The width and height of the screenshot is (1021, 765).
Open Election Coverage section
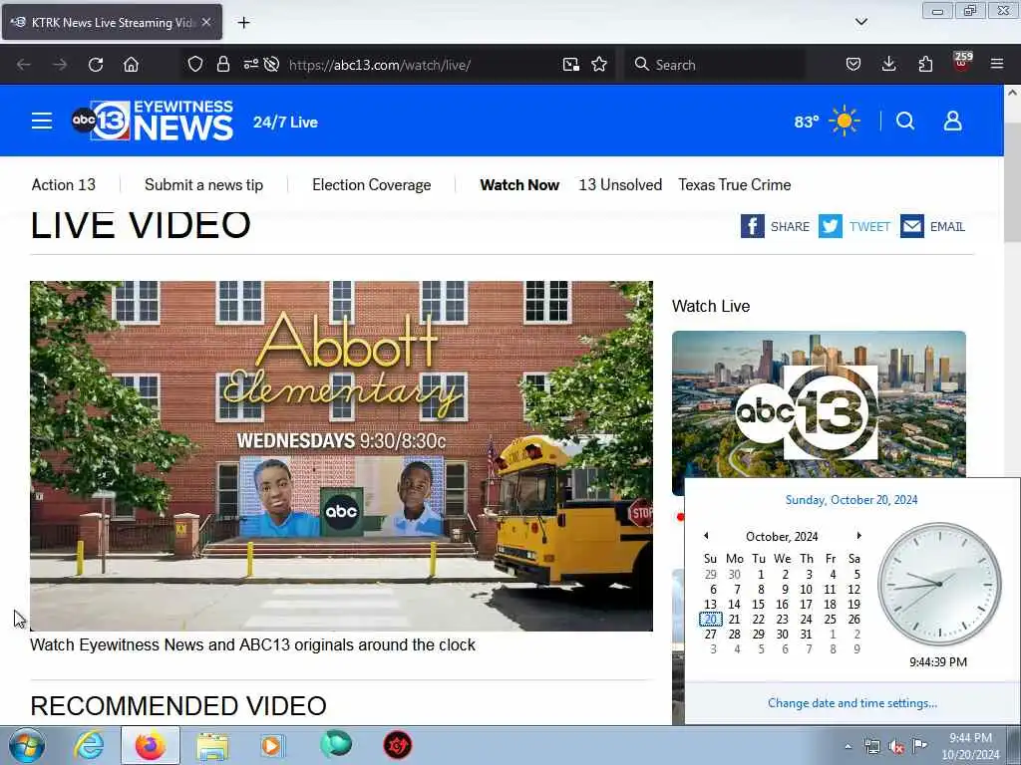(371, 184)
